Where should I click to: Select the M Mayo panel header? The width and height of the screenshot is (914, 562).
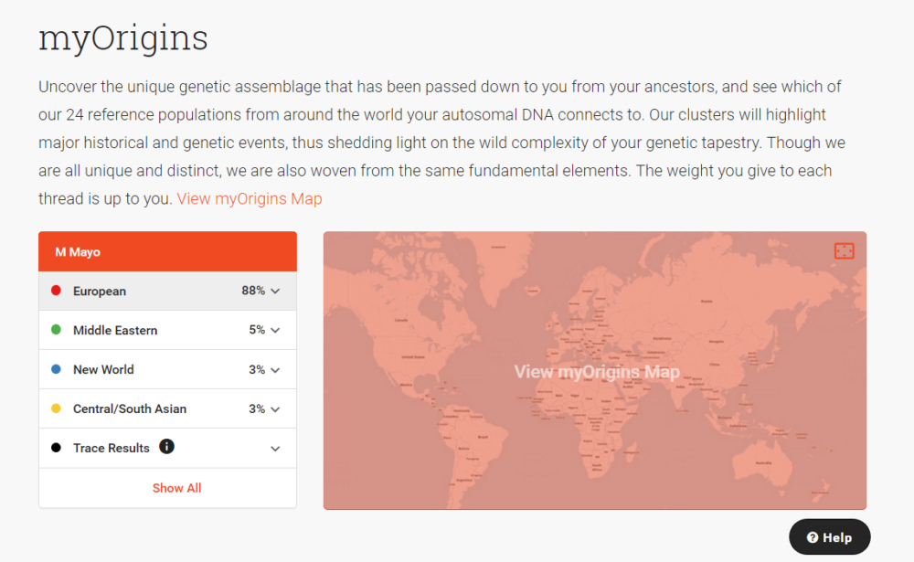[167, 250]
